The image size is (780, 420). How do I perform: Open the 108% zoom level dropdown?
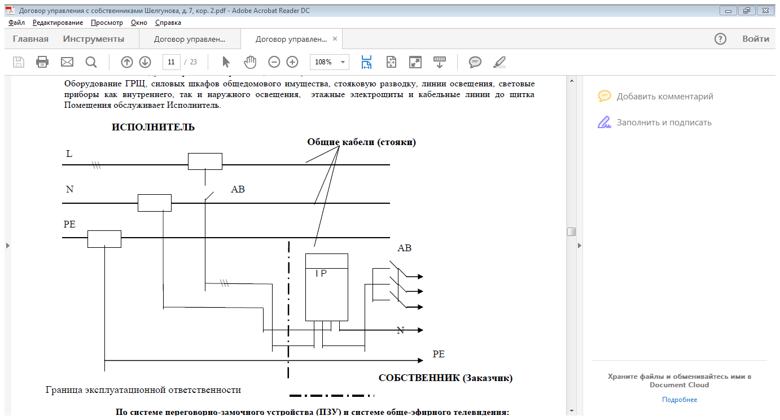(x=330, y=62)
